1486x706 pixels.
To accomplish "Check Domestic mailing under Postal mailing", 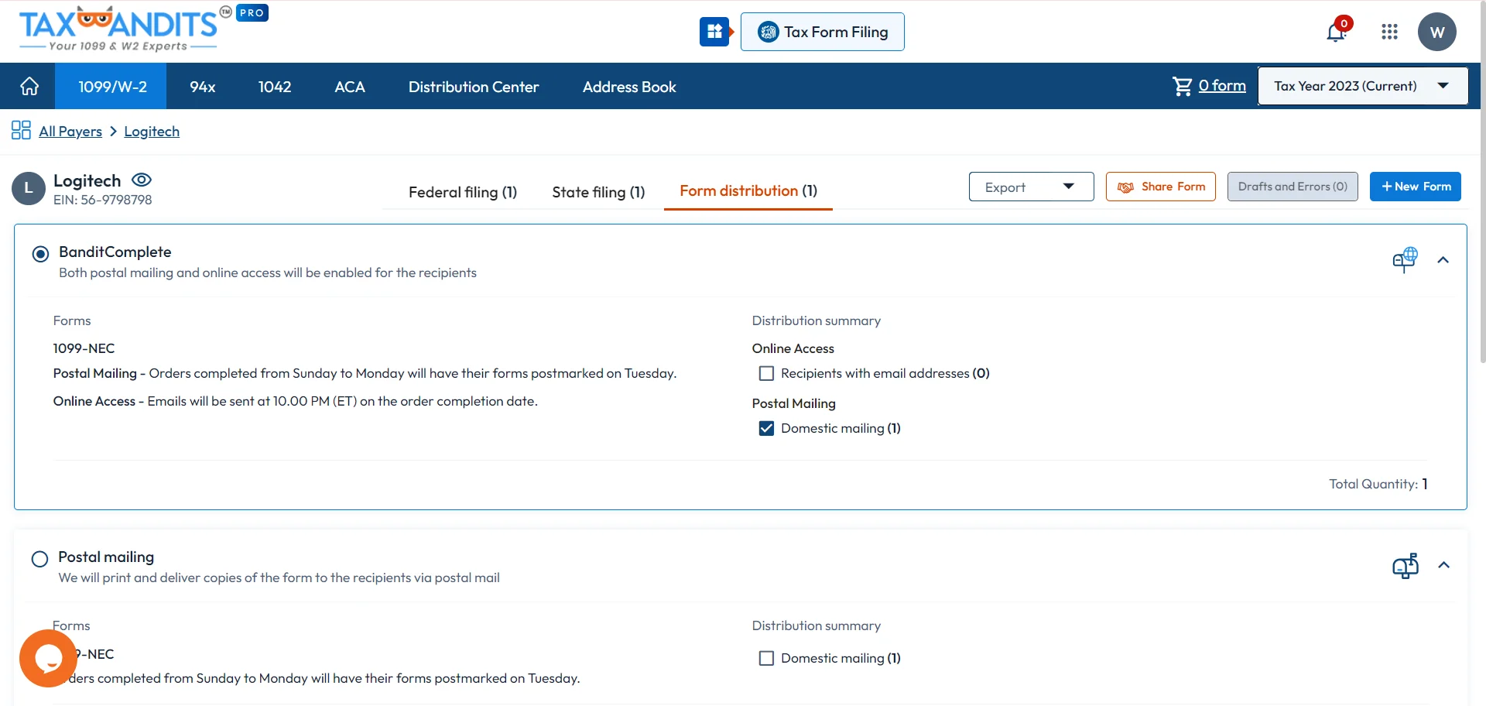I will click(x=766, y=658).
